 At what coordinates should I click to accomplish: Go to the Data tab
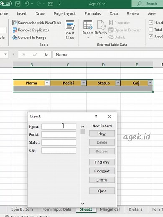tap(114, 14)
